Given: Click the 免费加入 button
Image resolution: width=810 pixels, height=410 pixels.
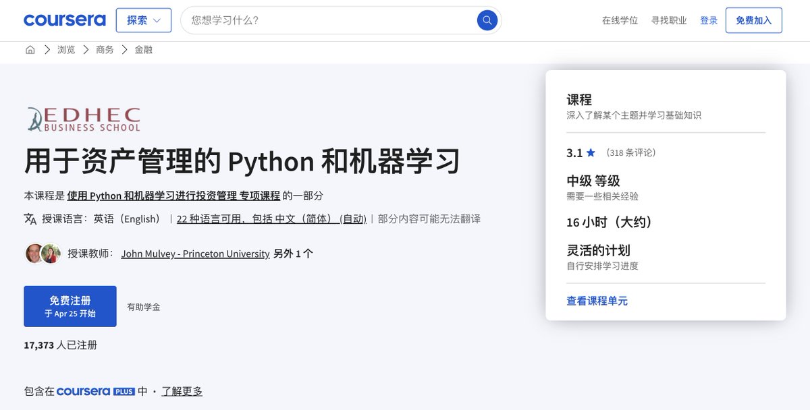Looking at the screenshot, I should [x=754, y=20].
